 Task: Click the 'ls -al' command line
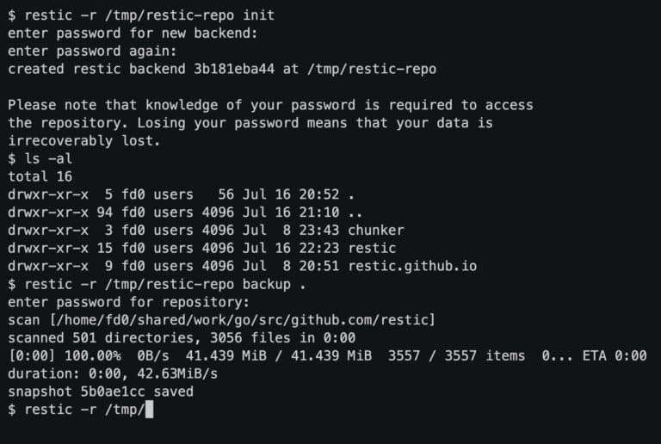(48, 159)
